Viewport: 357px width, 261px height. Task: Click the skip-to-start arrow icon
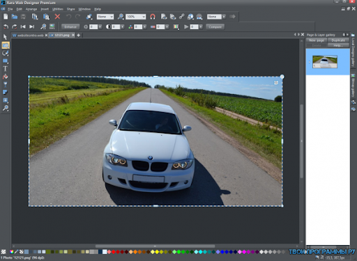point(23,26)
